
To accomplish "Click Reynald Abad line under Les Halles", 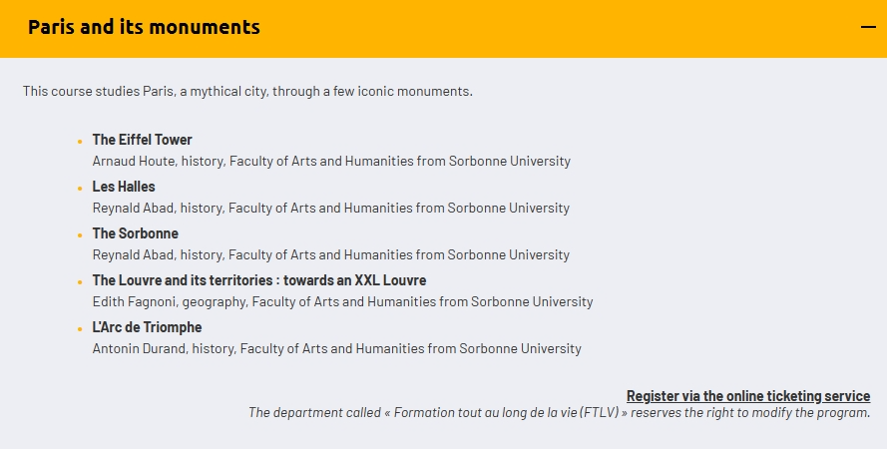I will [330, 208].
